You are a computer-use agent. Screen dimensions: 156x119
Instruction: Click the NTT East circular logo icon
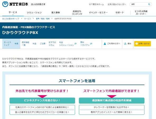(5, 4)
